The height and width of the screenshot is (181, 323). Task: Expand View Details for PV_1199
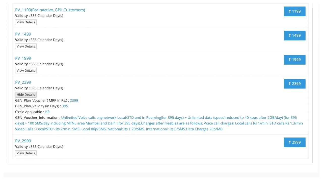click(26, 22)
